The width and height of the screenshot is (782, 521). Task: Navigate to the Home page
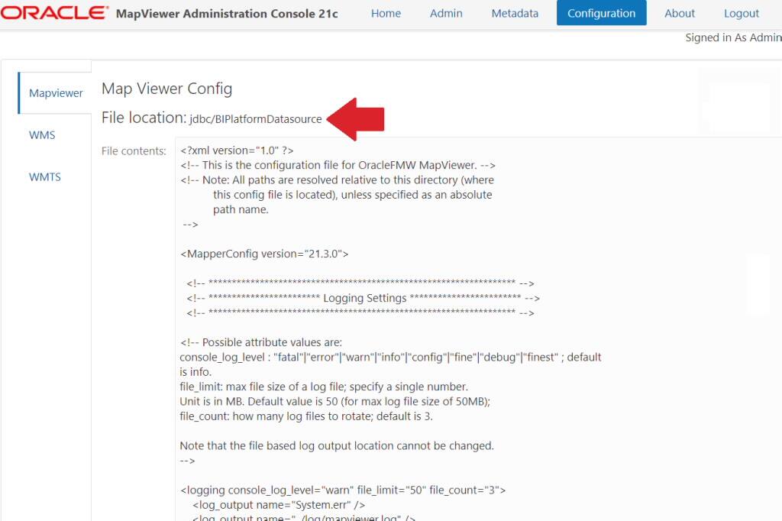click(386, 13)
